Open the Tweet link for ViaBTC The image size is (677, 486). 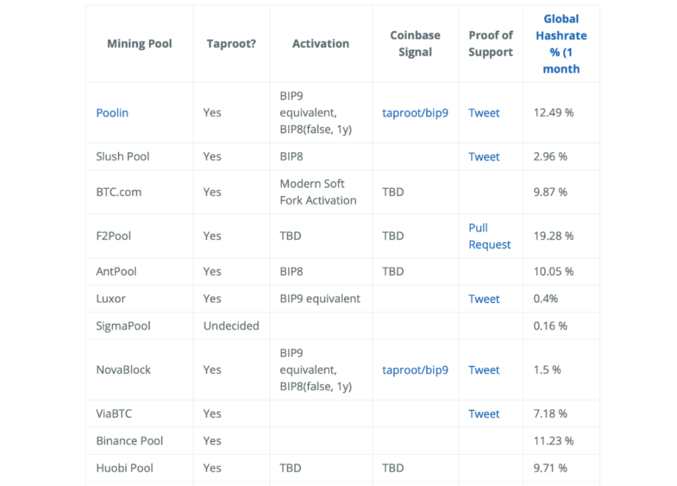[484, 414]
